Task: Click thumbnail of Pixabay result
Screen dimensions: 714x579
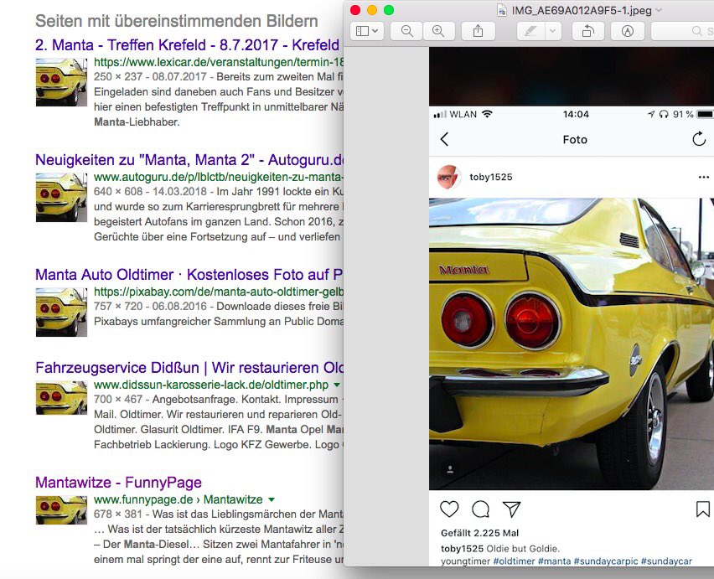Action: [x=61, y=312]
